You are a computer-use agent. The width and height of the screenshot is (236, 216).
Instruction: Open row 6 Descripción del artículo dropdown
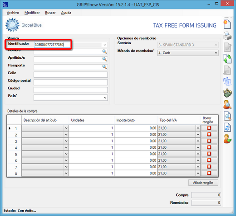[66, 160]
